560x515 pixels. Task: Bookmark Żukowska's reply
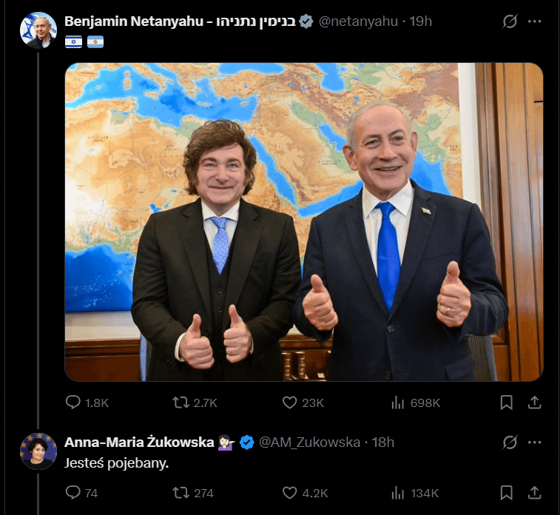(x=507, y=492)
